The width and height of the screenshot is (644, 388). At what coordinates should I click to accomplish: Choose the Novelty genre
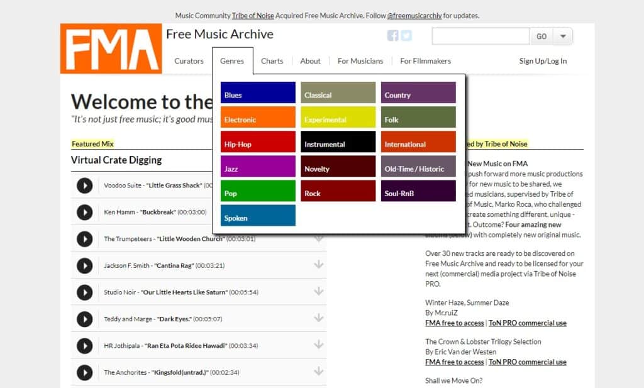[338, 166]
